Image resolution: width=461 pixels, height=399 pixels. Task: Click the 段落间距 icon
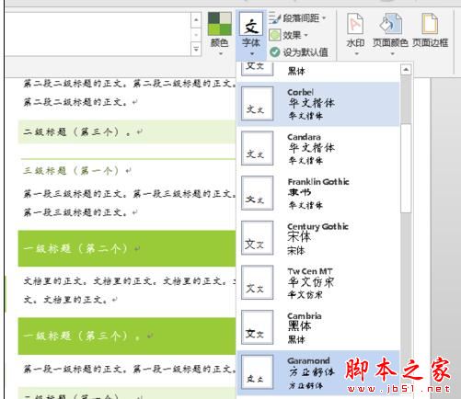tap(274, 18)
